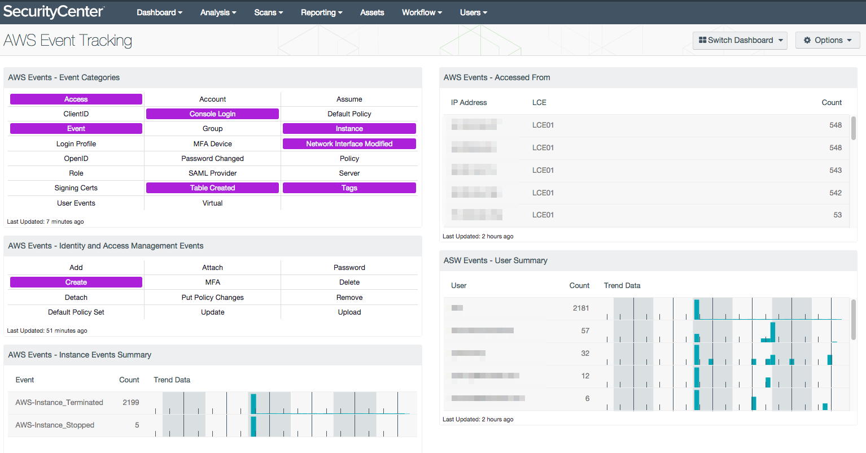
Task: Click the Login Profile cell
Action: [76, 144]
